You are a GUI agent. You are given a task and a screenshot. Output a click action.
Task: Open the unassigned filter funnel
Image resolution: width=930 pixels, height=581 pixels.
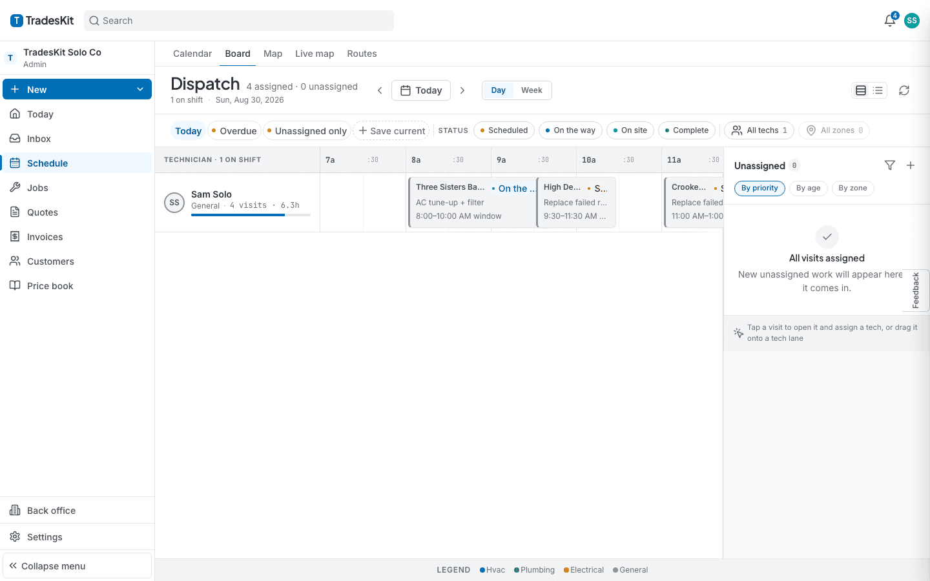(x=890, y=165)
